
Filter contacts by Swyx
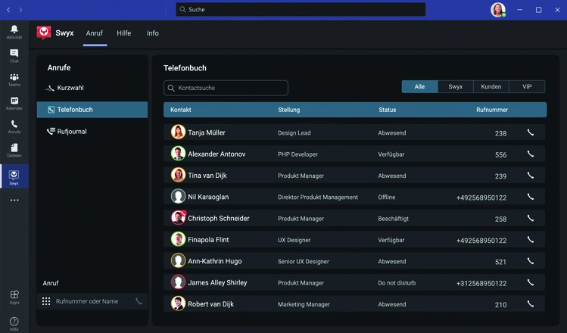click(x=455, y=87)
